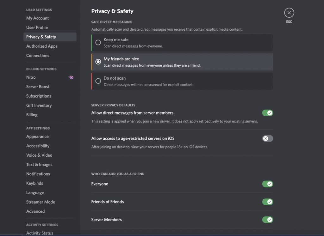Switch off Server Members friend requests
The height and width of the screenshot is (236, 324).
[267, 220]
